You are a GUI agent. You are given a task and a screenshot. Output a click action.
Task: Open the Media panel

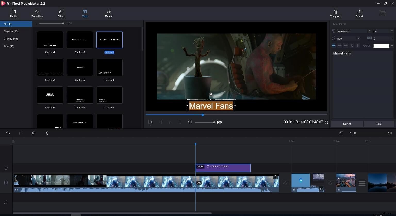[13, 13]
